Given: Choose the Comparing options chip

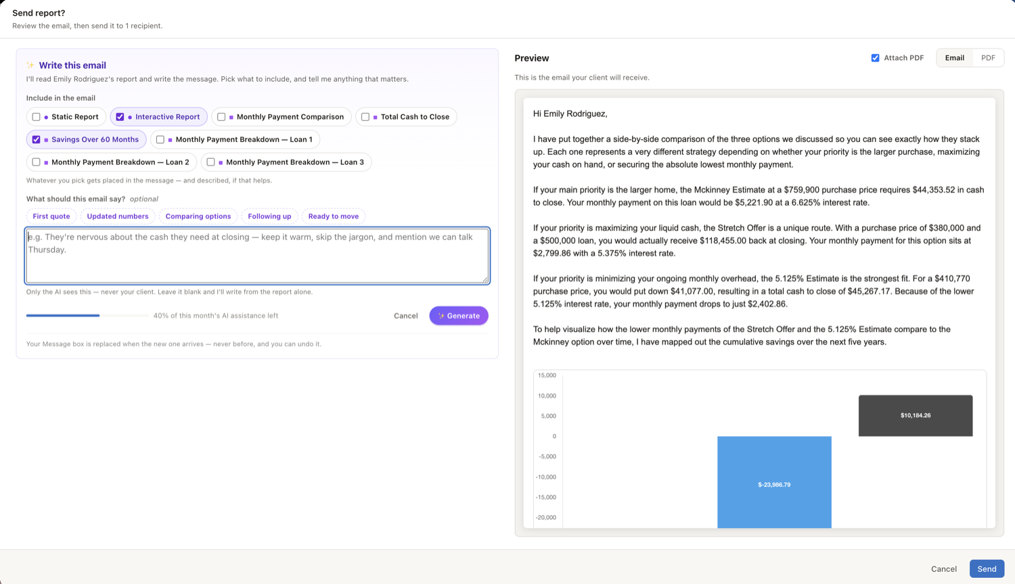Looking at the screenshot, I should 198,216.
